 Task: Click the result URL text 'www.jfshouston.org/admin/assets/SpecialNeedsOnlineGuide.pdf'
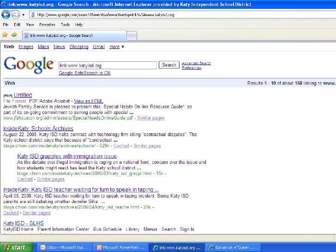(68, 118)
